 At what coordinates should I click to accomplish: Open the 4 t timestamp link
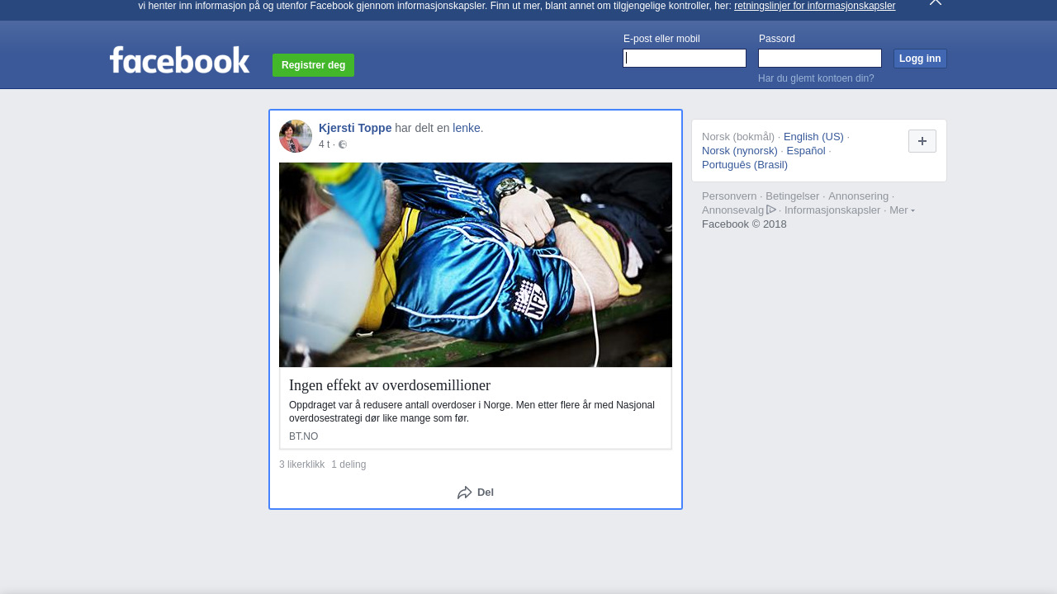(324, 144)
